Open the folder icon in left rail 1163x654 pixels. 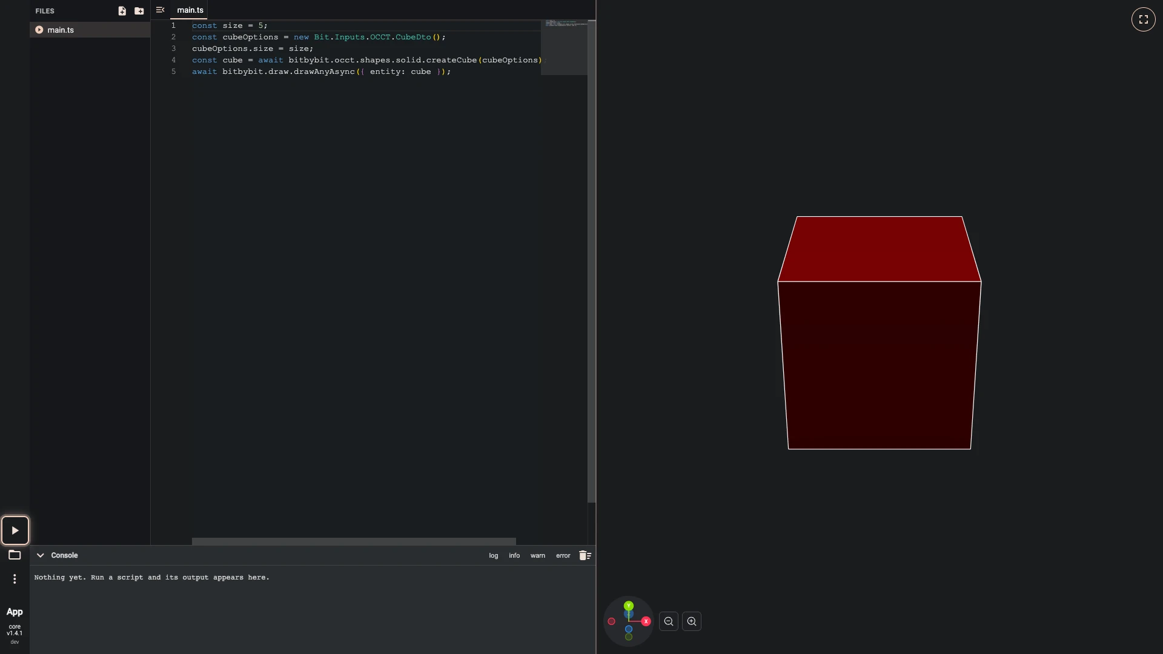point(15,555)
